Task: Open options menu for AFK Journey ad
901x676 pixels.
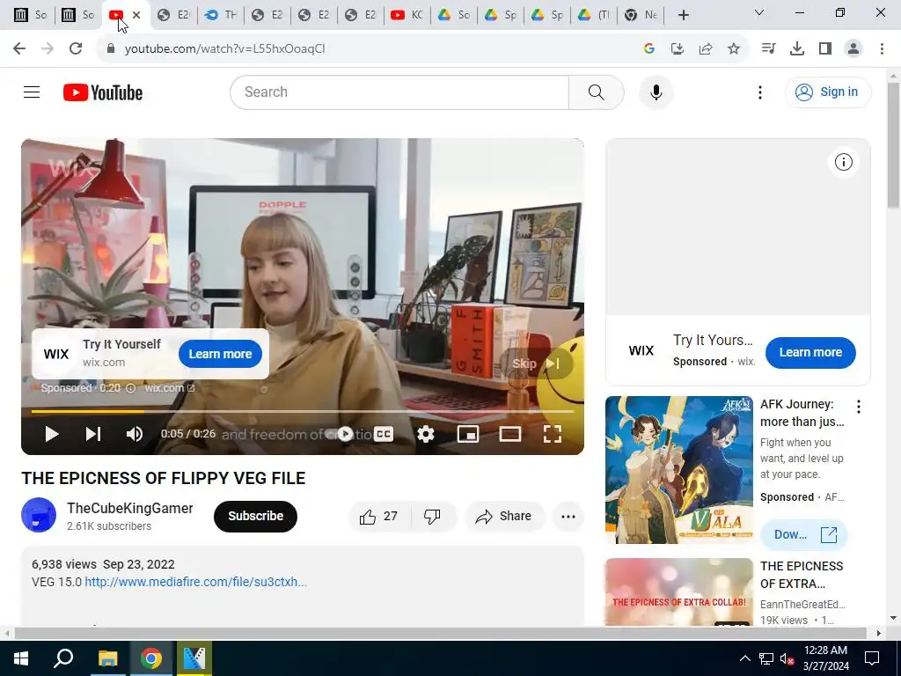Action: click(x=859, y=407)
